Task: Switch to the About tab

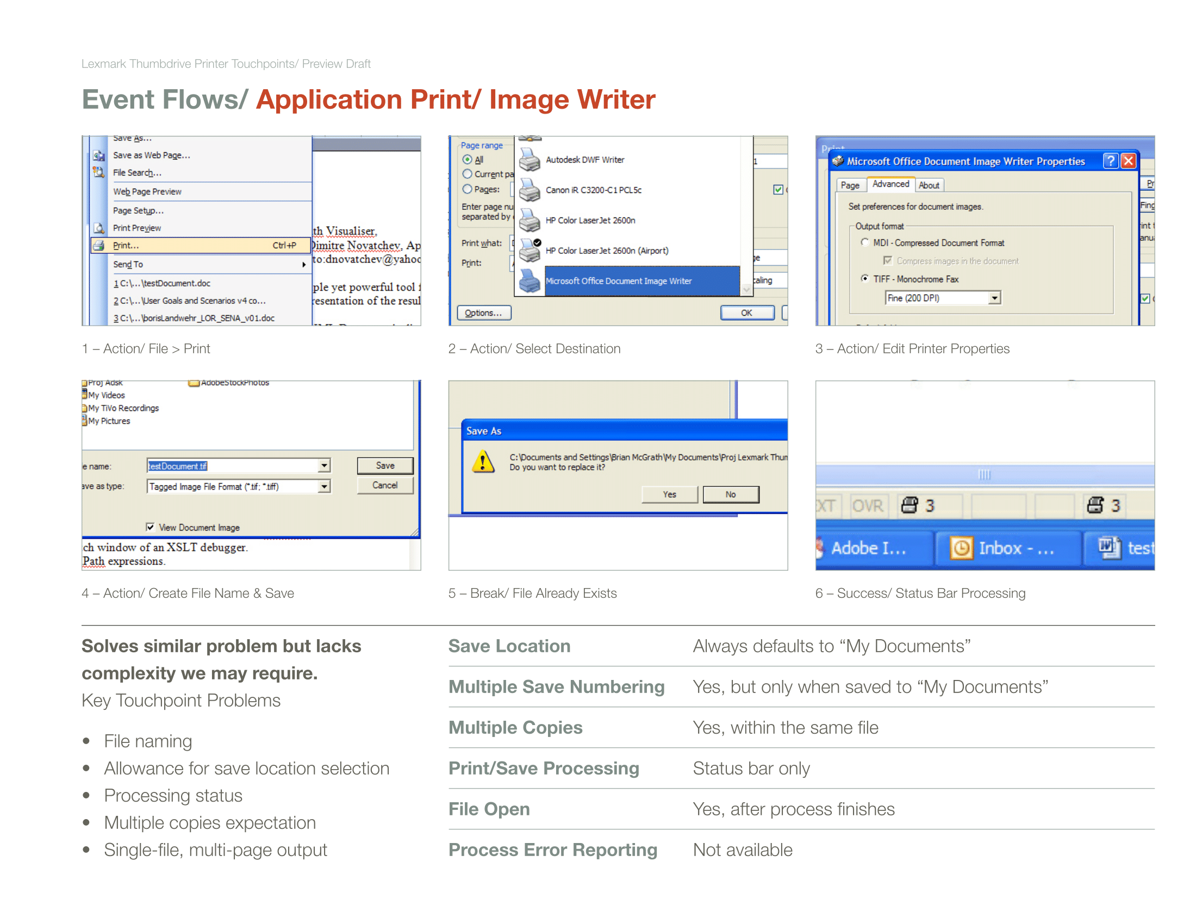Action: (929, 185)
